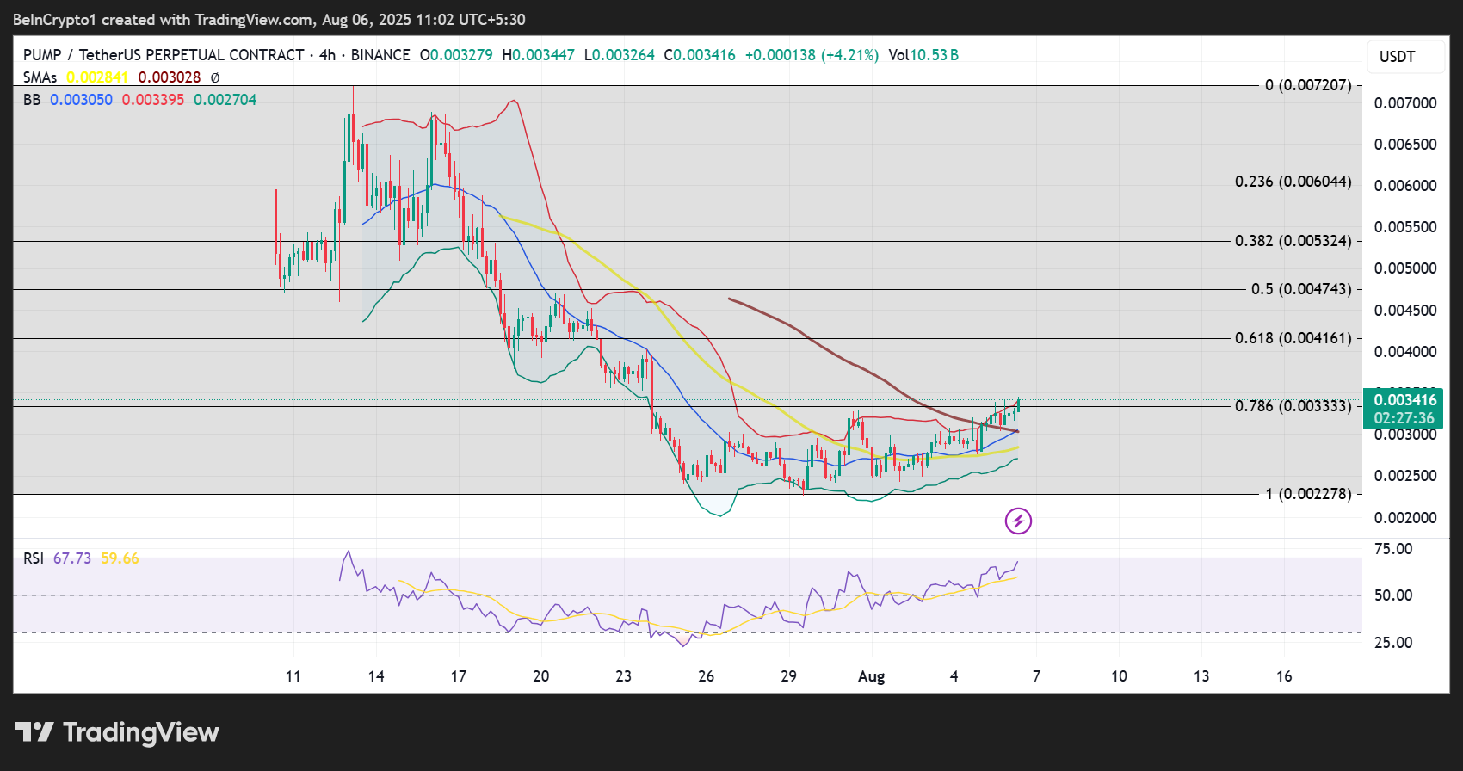Click the Fib level label 0.236 (0.006044)
Viewport: 1463px width, 771px height.
(1293, 182)
